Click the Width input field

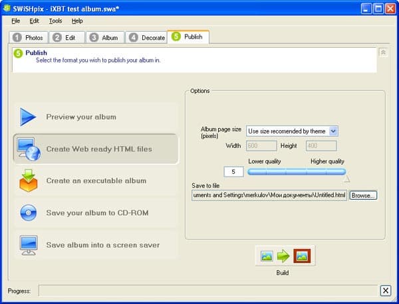(261, 146)
